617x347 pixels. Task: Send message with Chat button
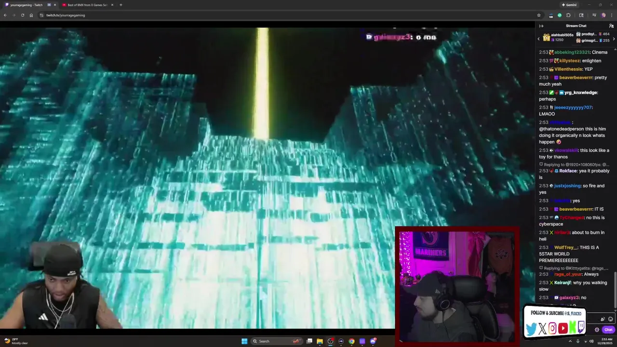[x=608, y=330]
